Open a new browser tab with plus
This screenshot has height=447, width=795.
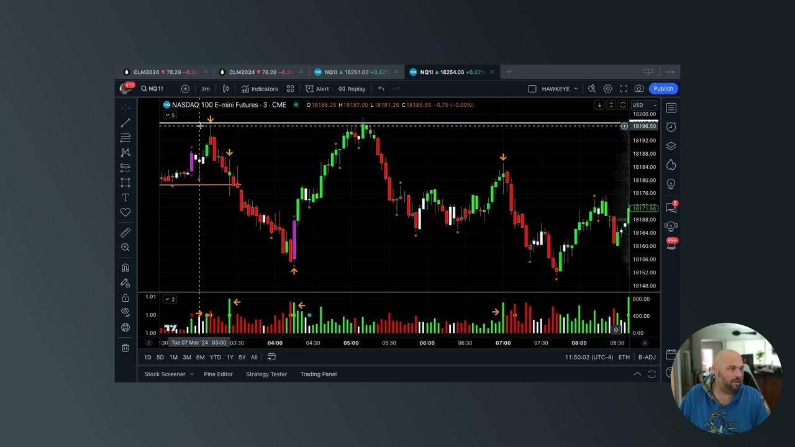click(x=509, y=72)
